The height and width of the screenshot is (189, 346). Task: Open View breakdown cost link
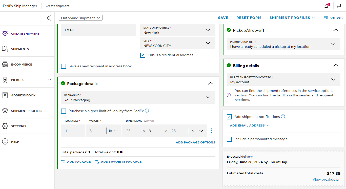point(326,179)
